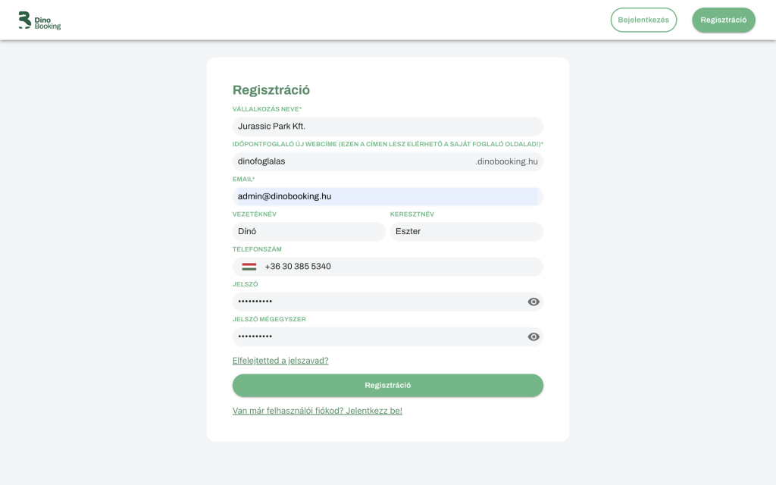Click the Regisztráció form heading
This screenshot has height=485, width=776.
pos(271,90)
